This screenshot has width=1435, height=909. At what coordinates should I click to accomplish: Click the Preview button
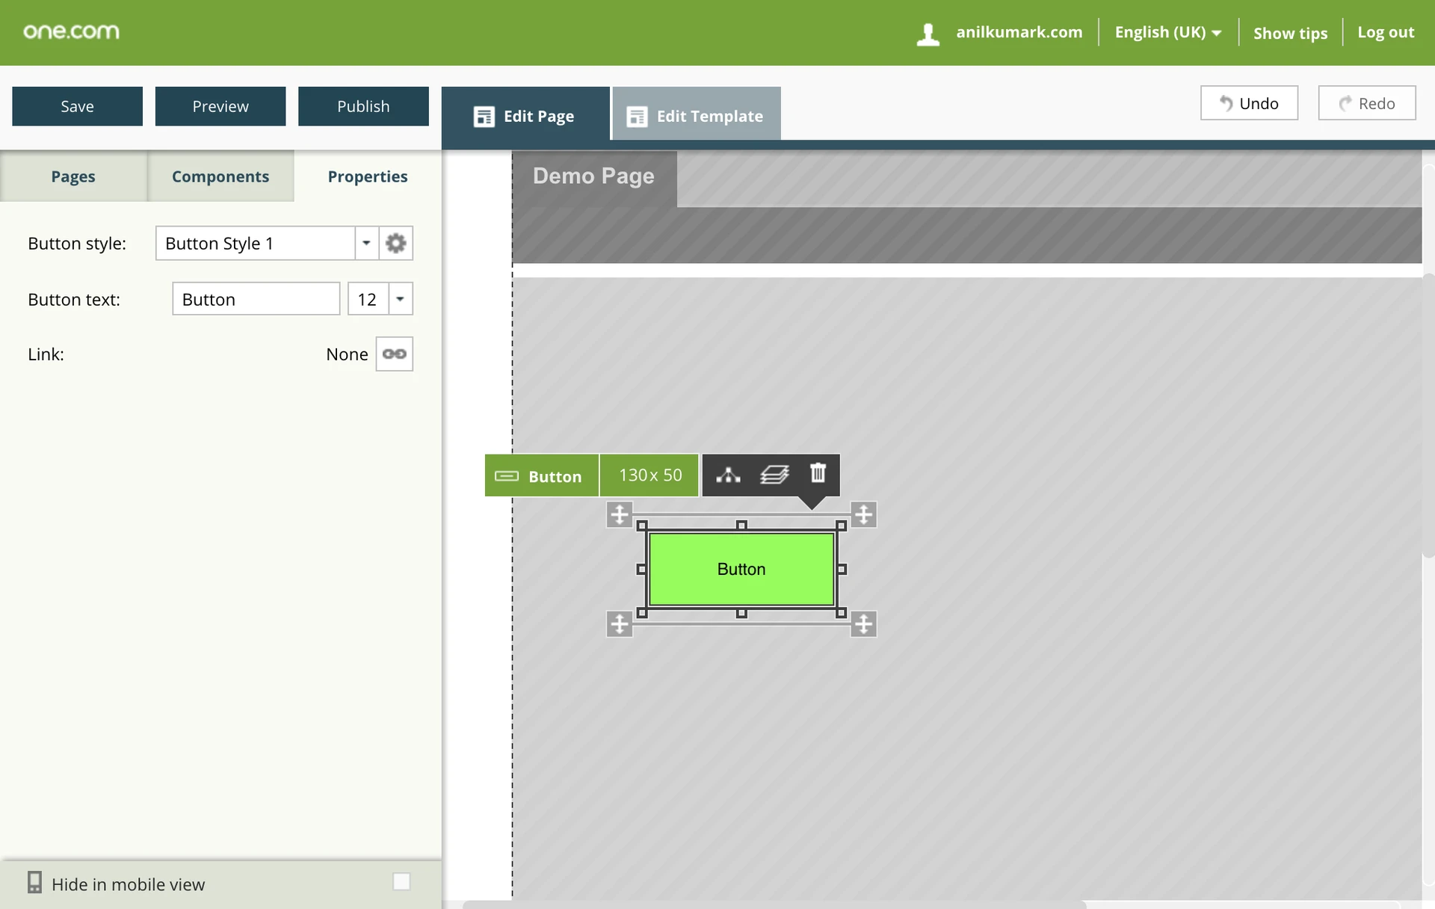pyautogui.click(x=220, y=106)
